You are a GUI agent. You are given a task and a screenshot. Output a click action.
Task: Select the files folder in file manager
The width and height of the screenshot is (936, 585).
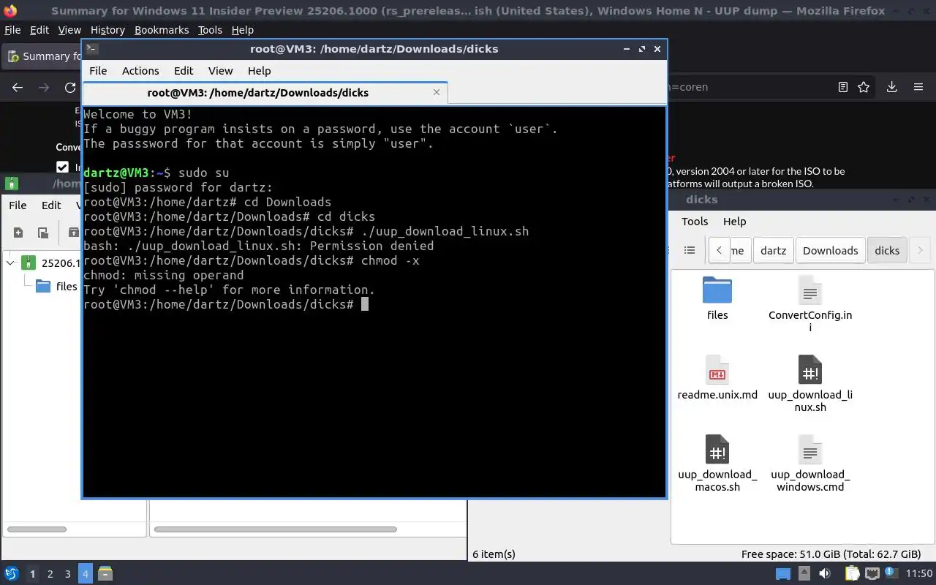coord(717,298)
